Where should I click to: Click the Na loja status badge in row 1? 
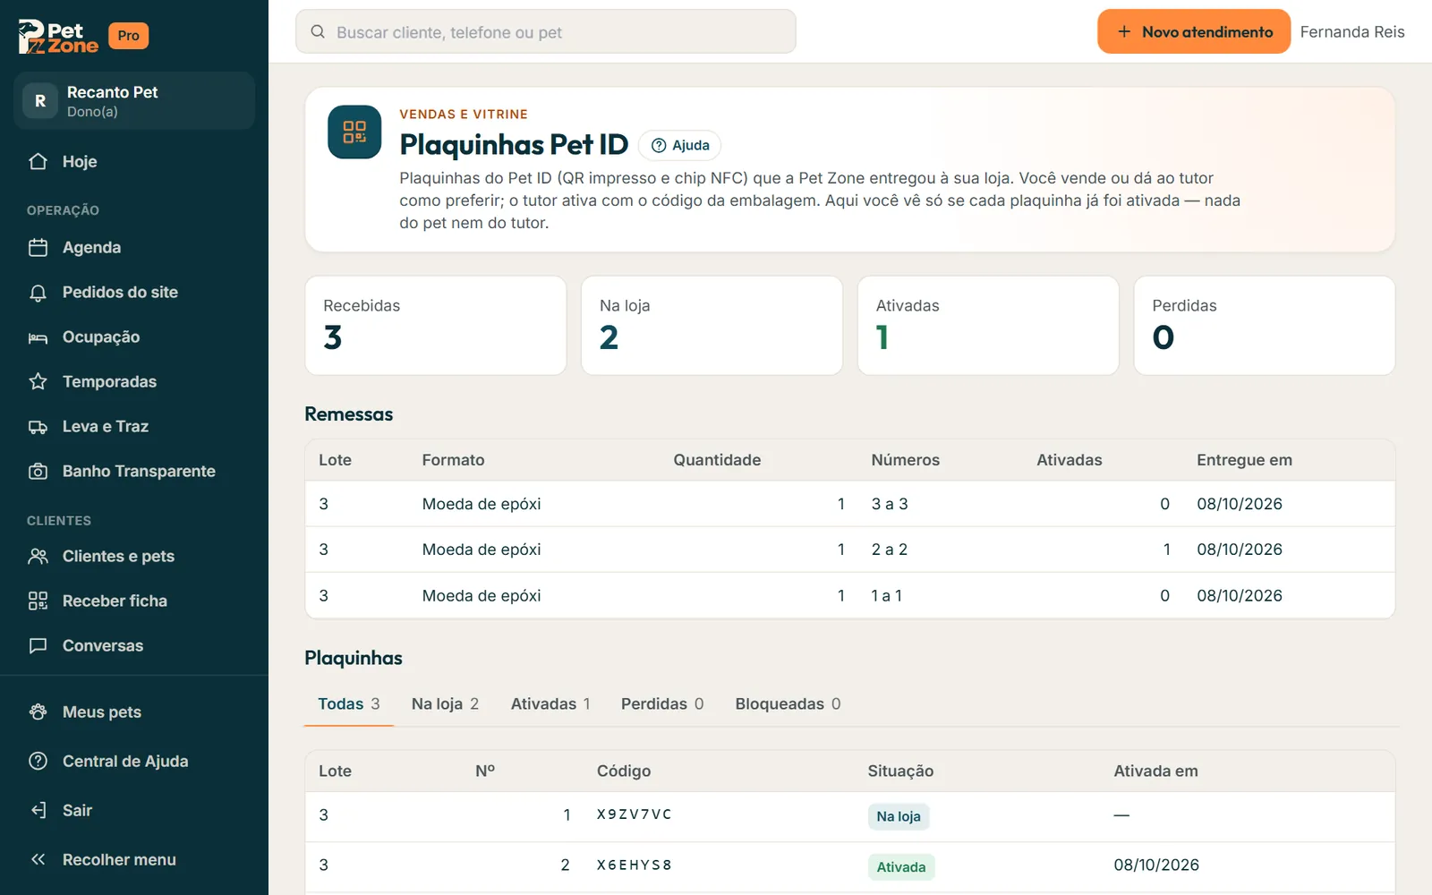coord(899,816)
